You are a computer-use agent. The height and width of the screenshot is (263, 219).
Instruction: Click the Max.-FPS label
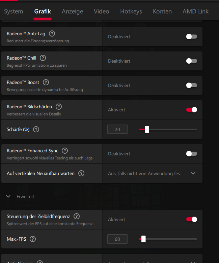(17, 239)
